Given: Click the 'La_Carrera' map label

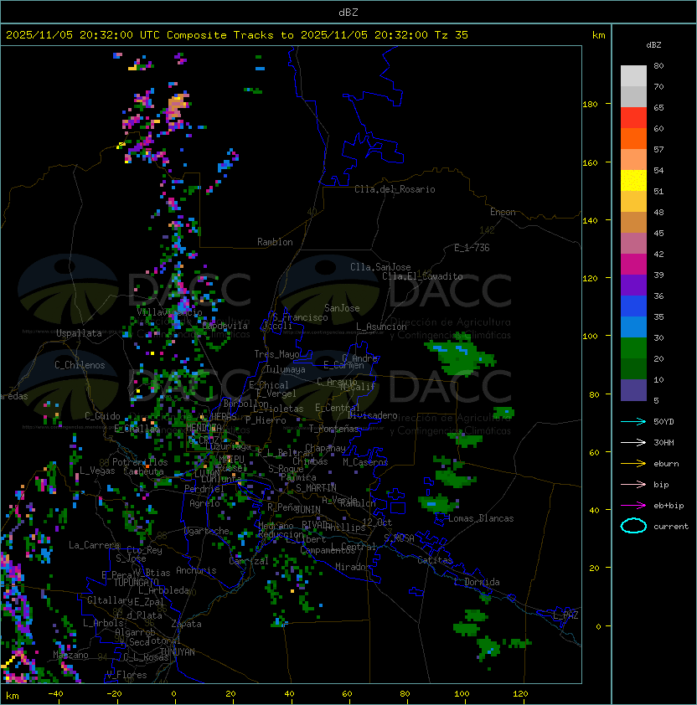Looking at the screenshot, I should point(94,545).
